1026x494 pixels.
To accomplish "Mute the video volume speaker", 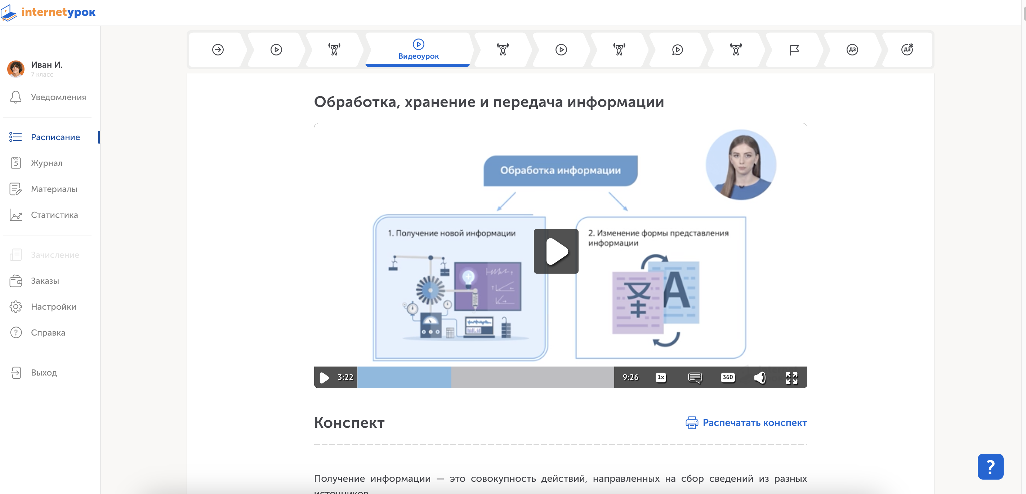I will (759, 377).
